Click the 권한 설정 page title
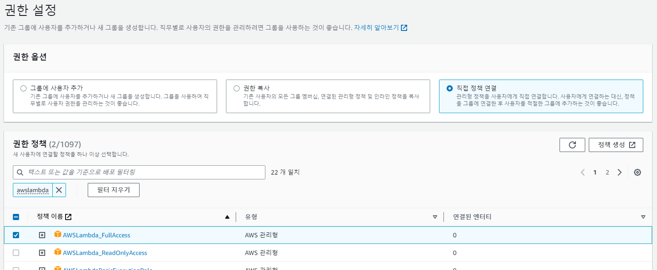The height and width of the screenshot is (270, 657). point(30,9)
